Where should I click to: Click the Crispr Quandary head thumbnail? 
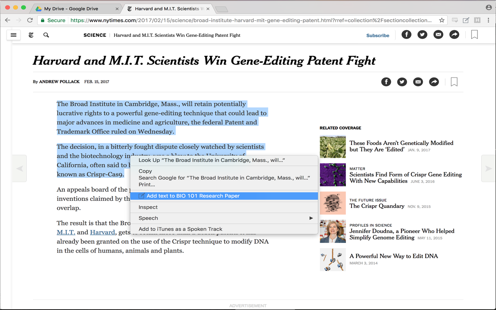tap(333, 203)
